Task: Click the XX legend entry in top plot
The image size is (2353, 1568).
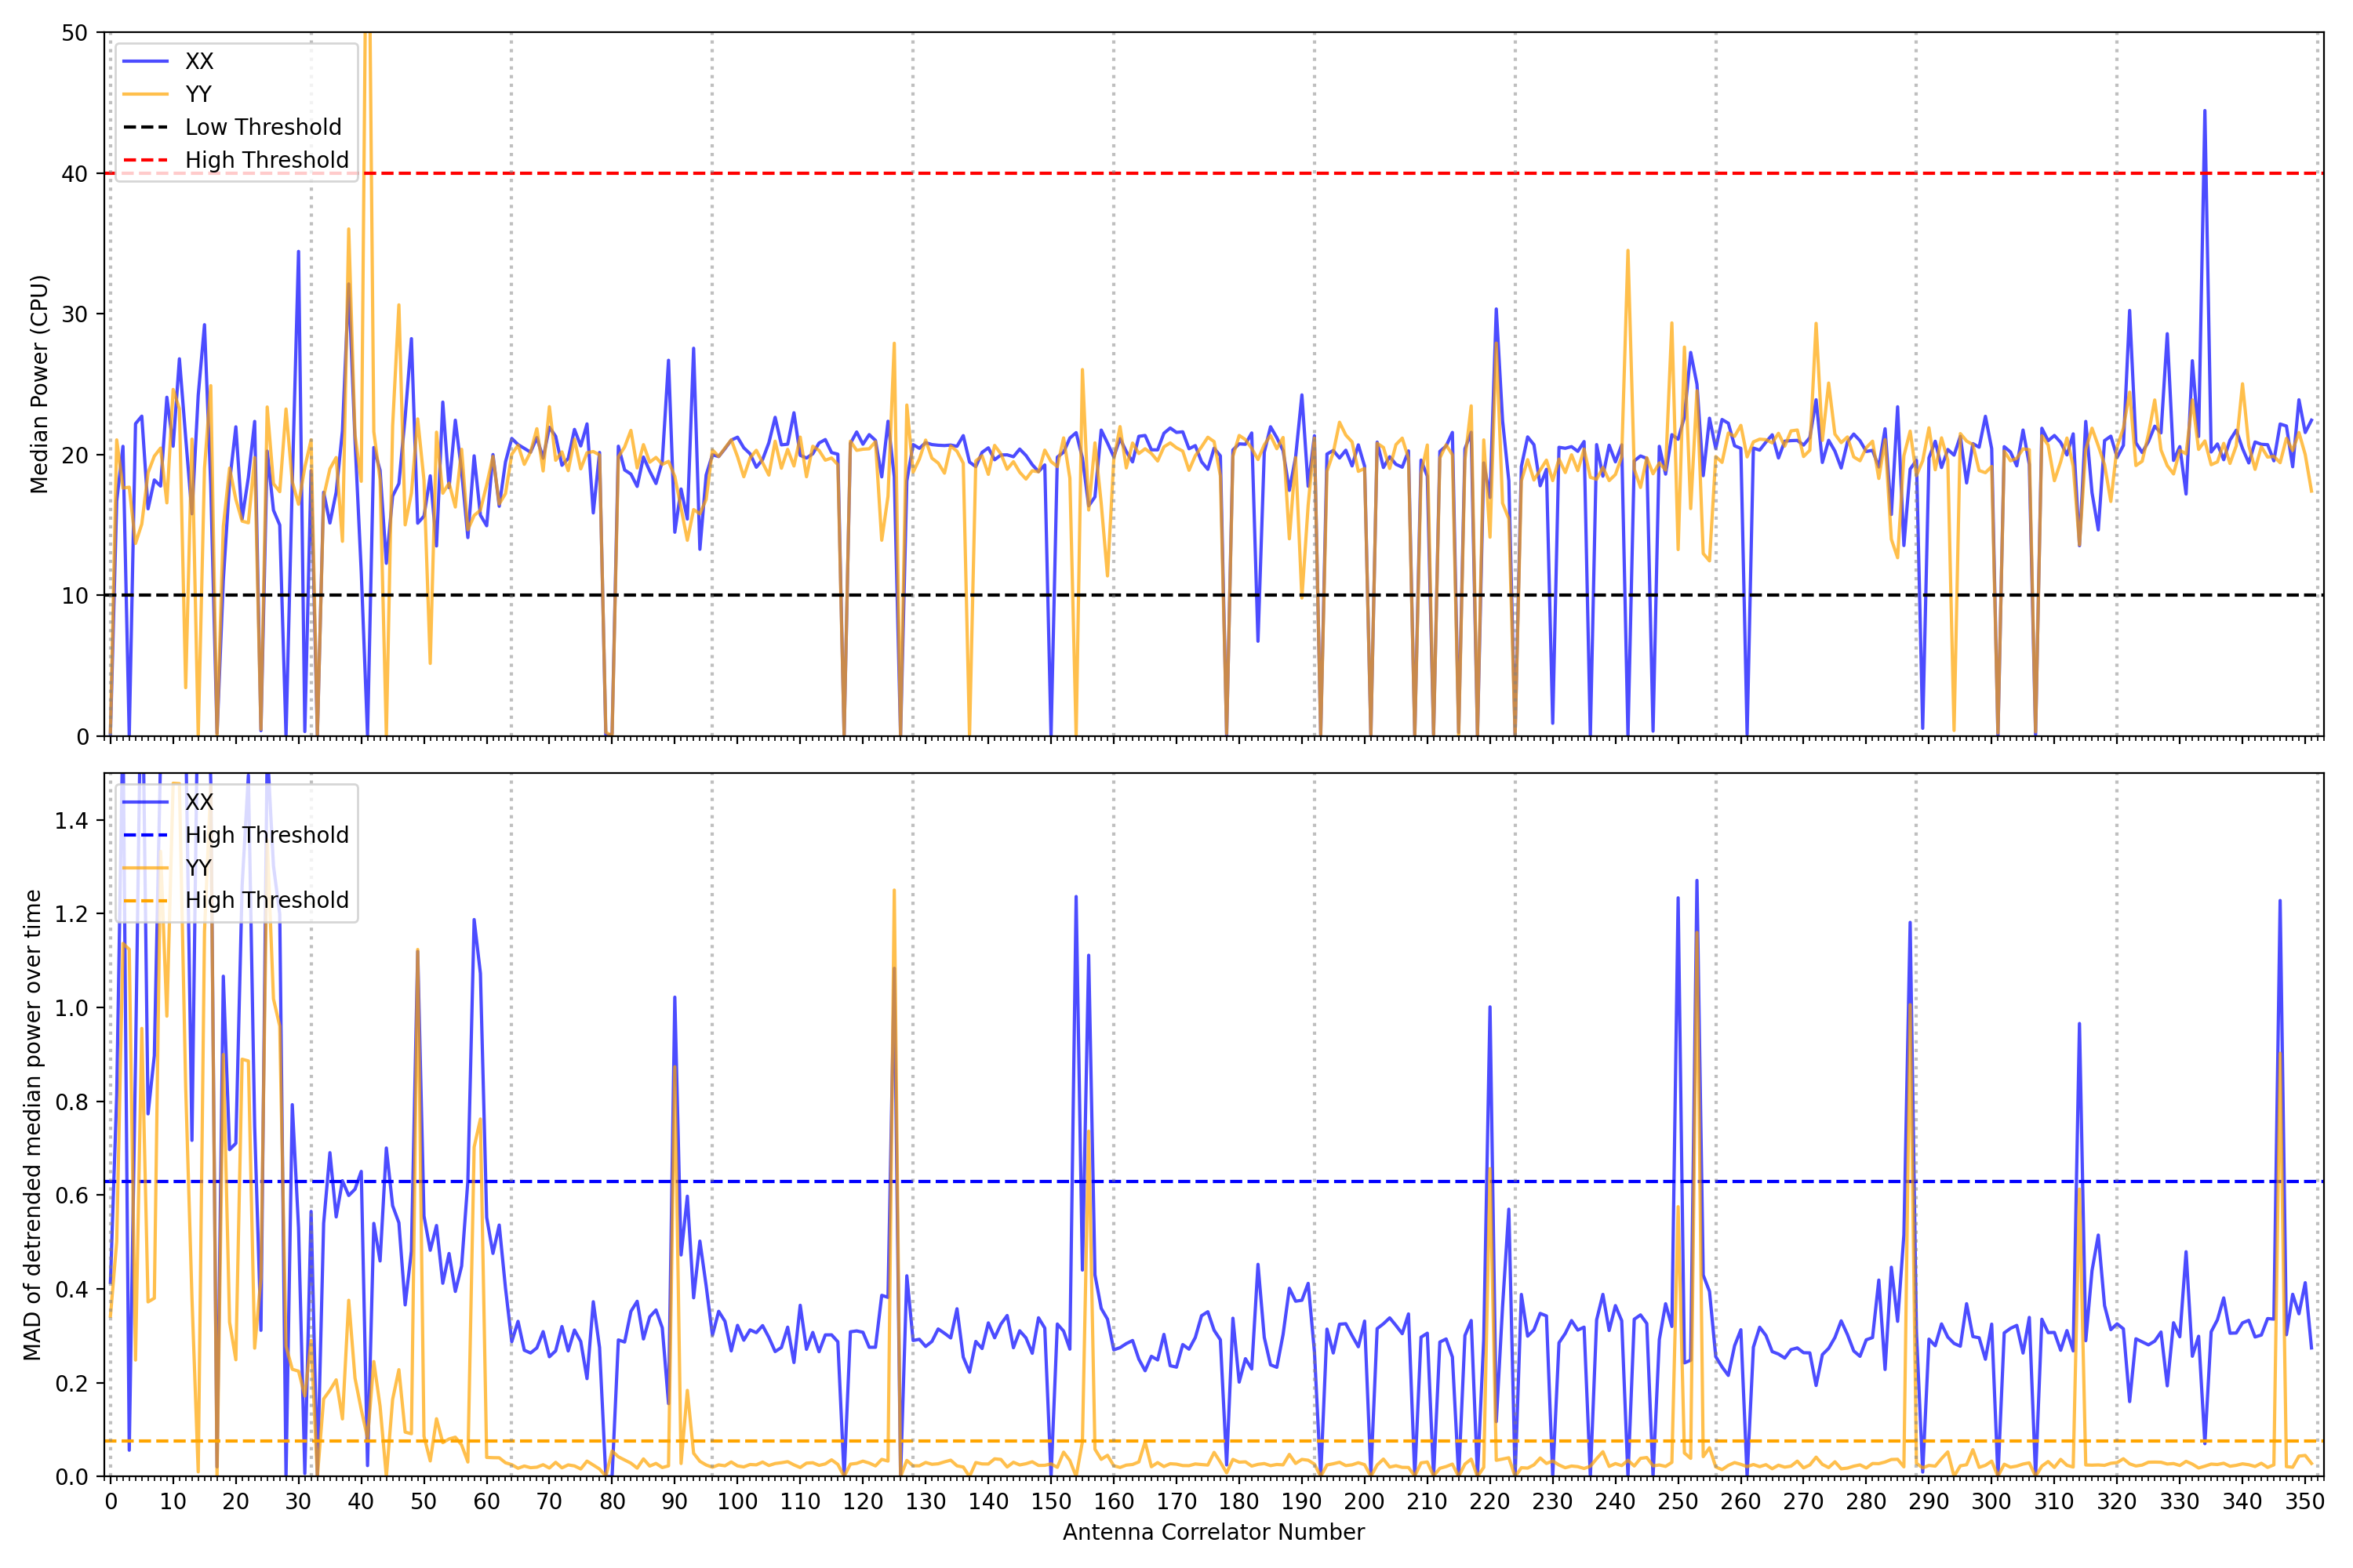Action: pyautogui.click(x=199, y=61)
